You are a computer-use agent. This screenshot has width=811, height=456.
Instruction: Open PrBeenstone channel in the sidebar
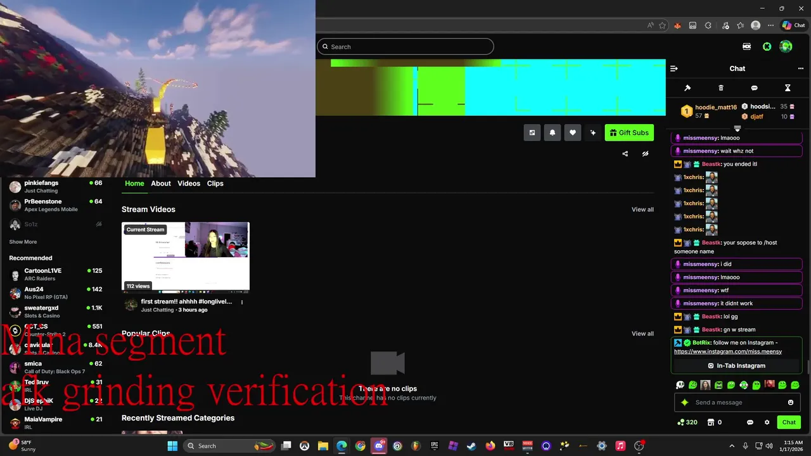pos(56,205)
